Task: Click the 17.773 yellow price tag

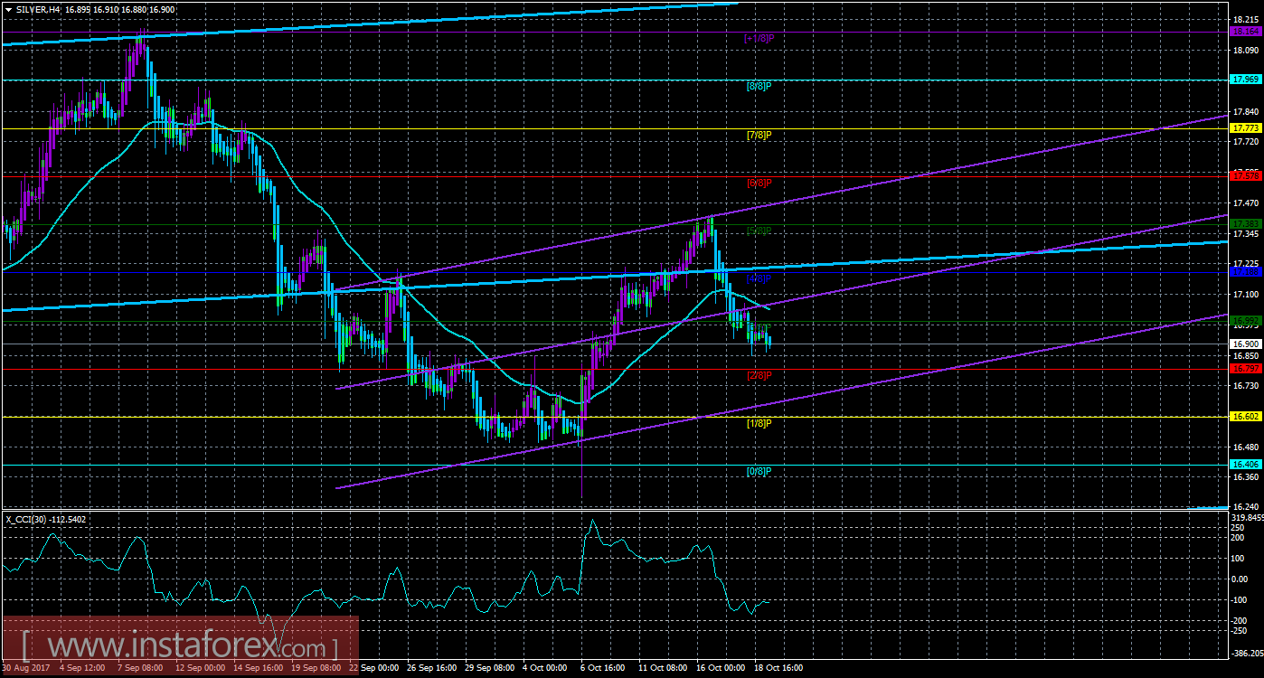Action: click(1246, 128)
